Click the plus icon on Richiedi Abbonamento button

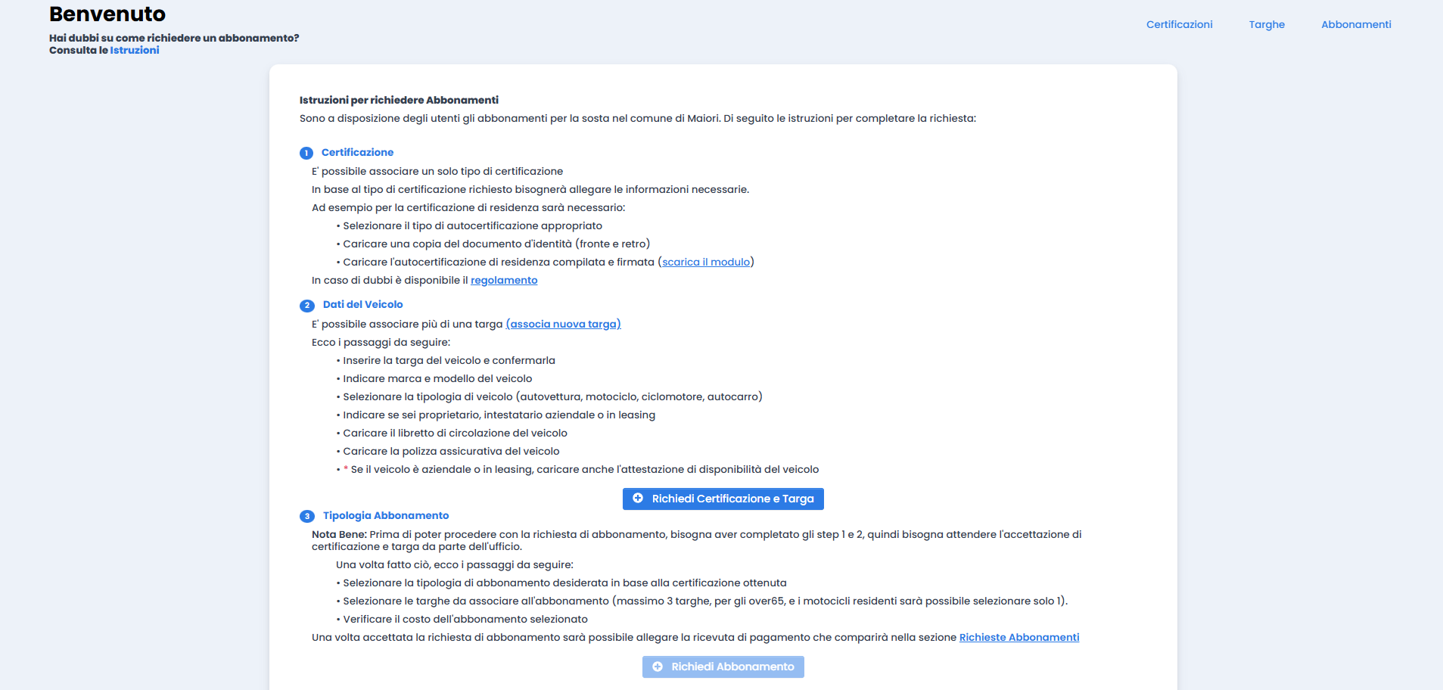tap(658, 667)
